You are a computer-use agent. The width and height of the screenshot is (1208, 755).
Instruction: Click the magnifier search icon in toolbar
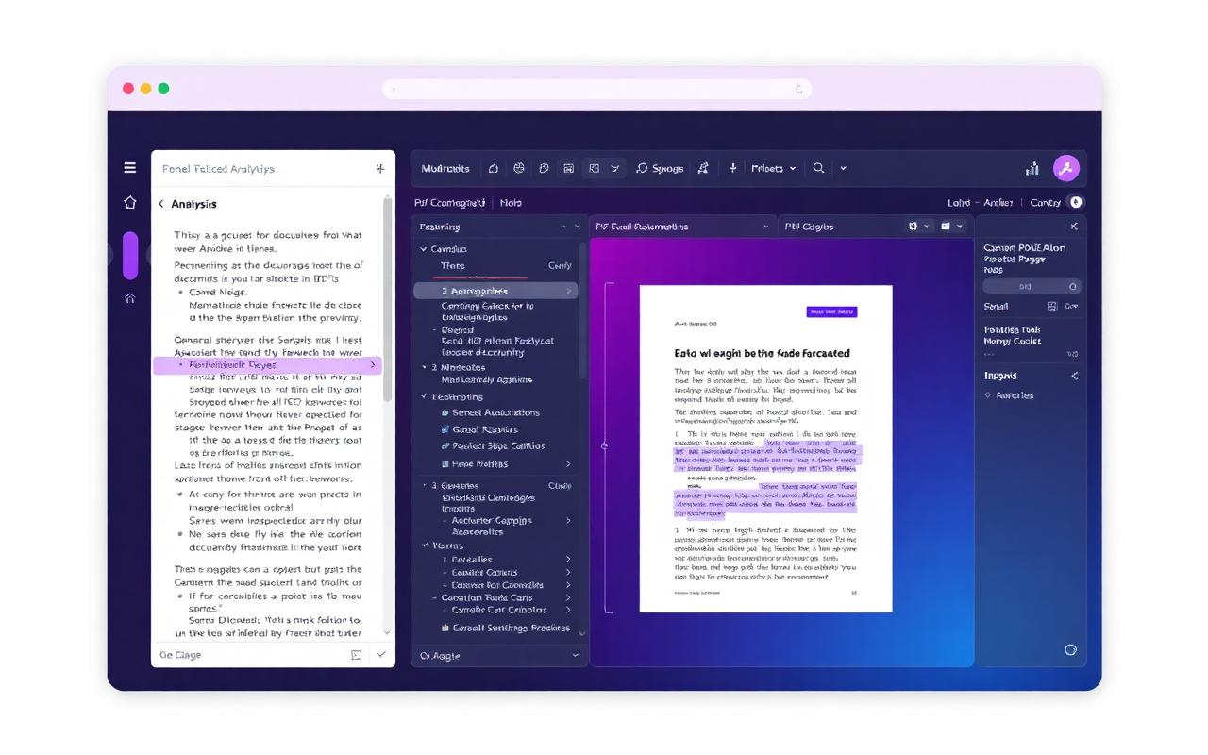click(x=818, y=168)
